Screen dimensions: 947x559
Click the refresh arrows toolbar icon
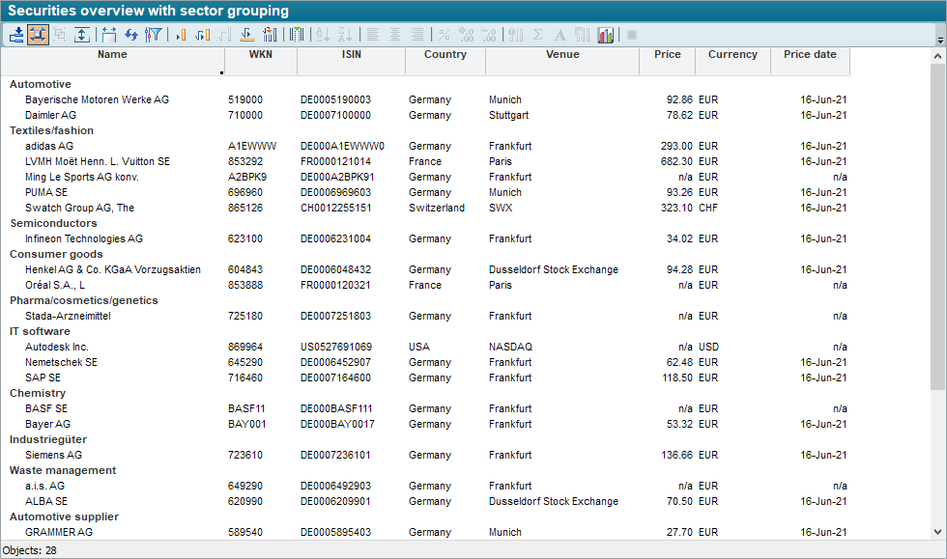tap(131, 35)
